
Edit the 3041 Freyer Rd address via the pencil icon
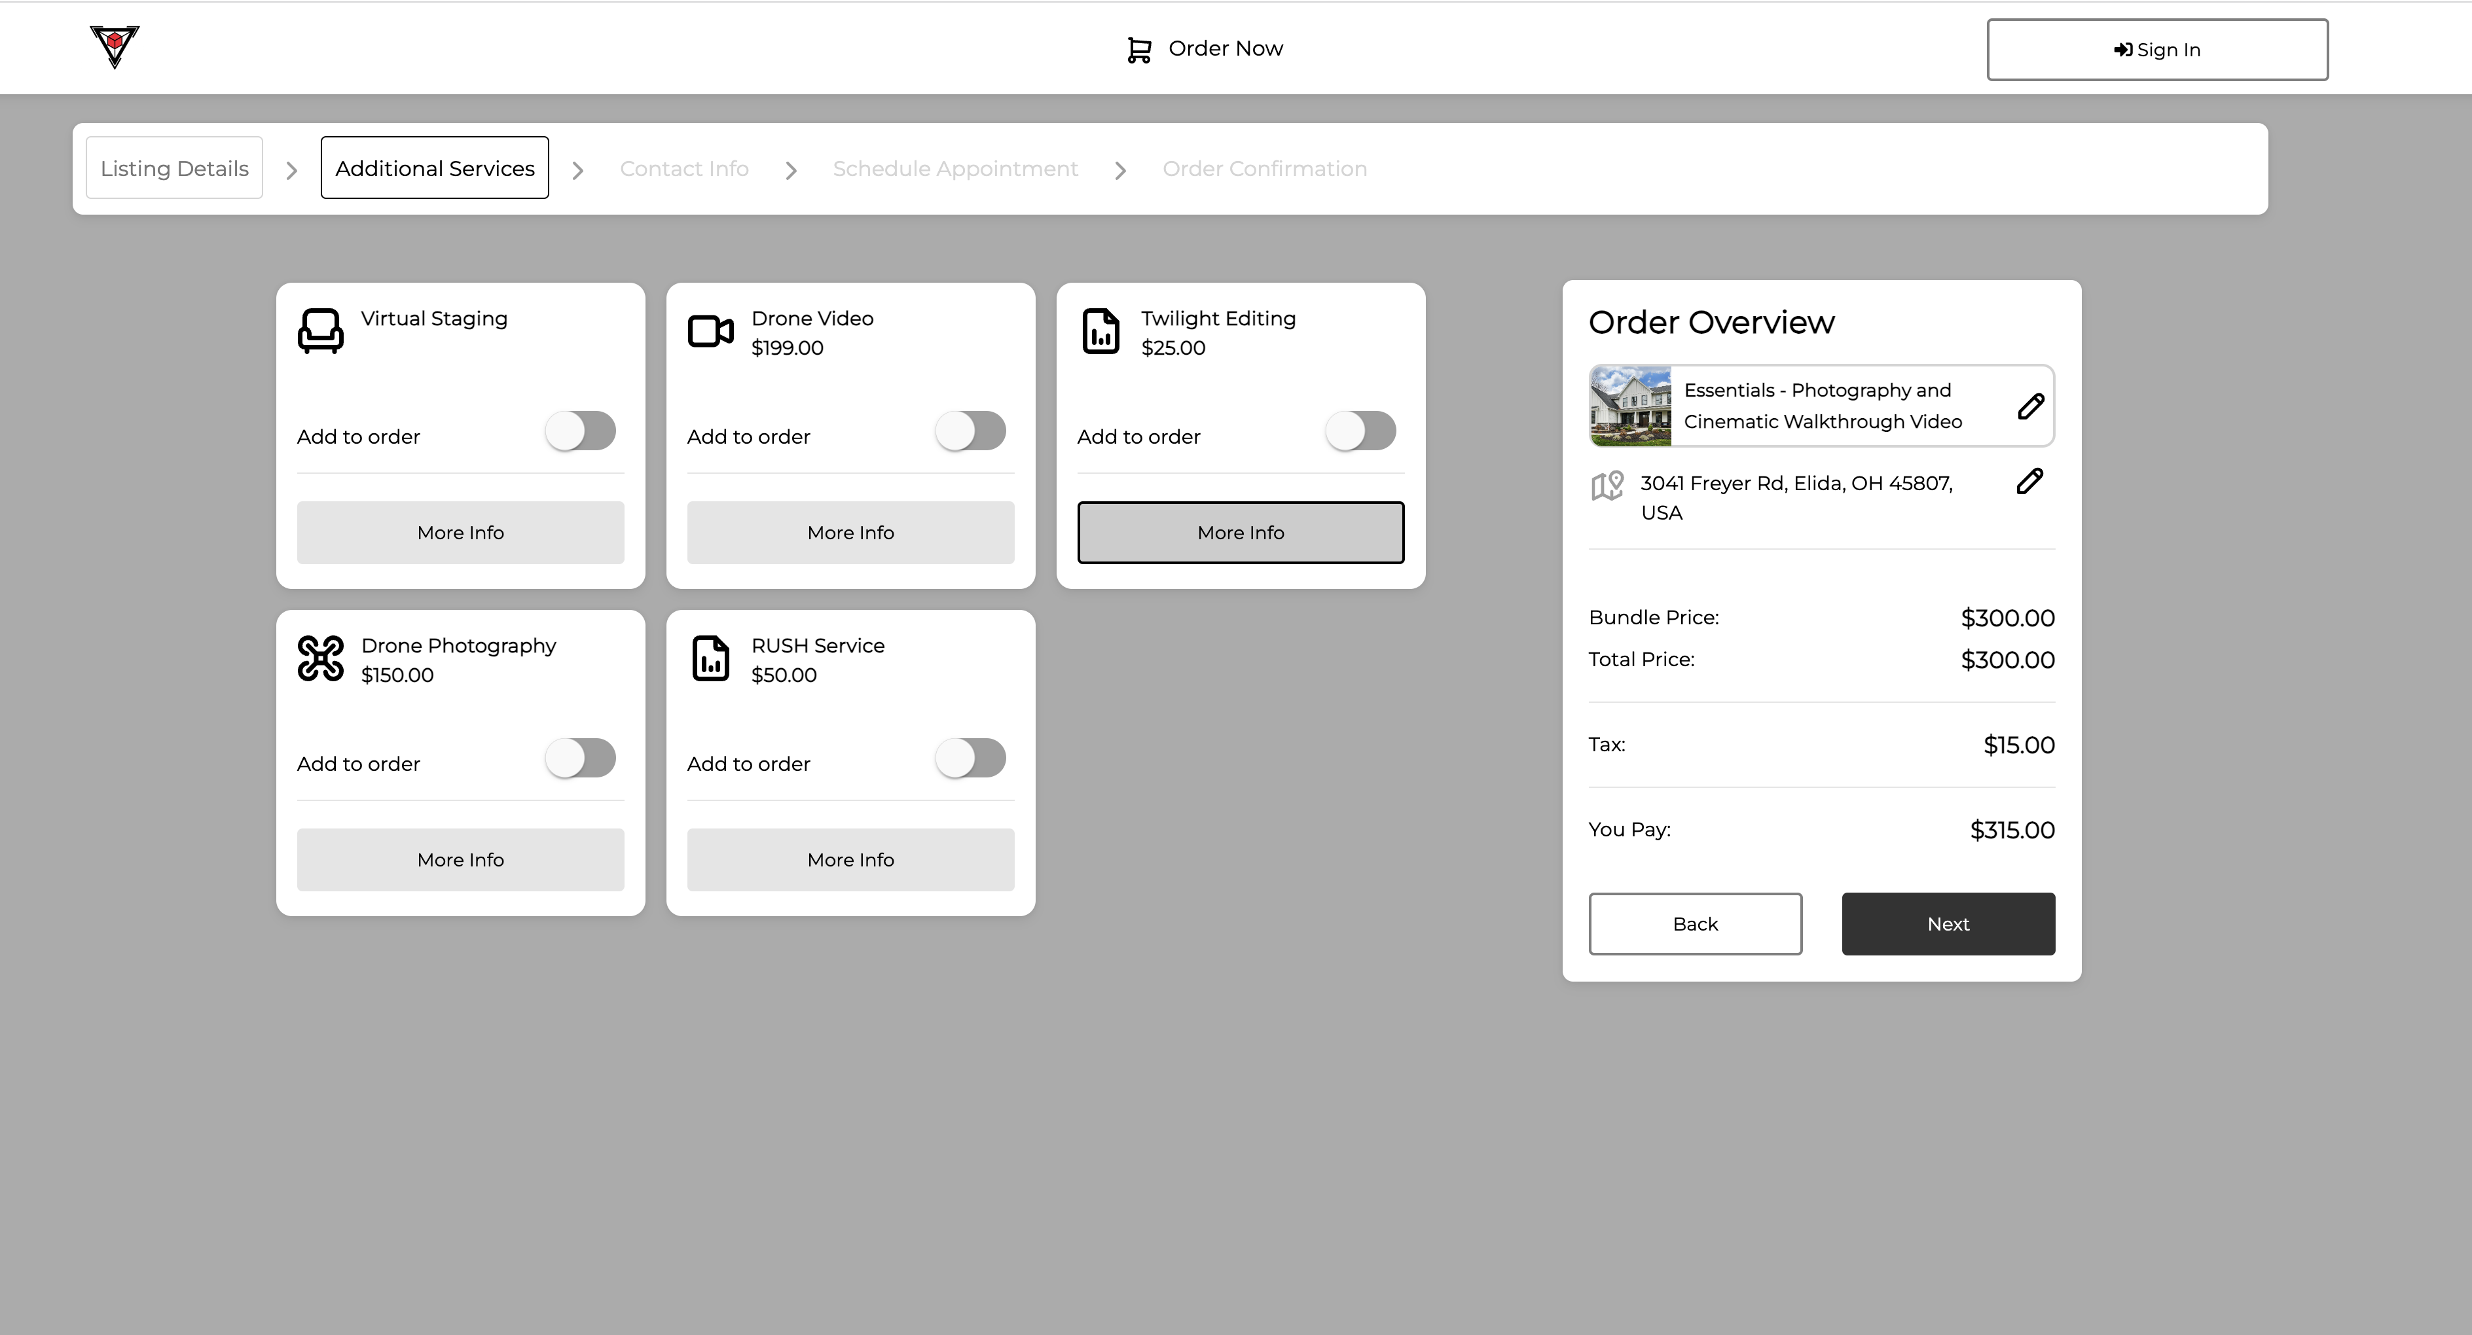click(x=2029, y=480)
